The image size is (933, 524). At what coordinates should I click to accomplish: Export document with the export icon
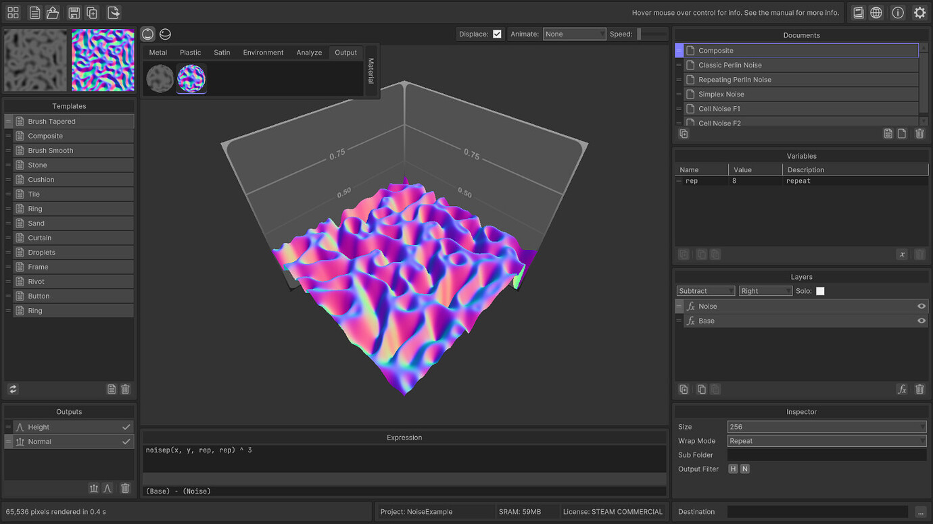114,11
